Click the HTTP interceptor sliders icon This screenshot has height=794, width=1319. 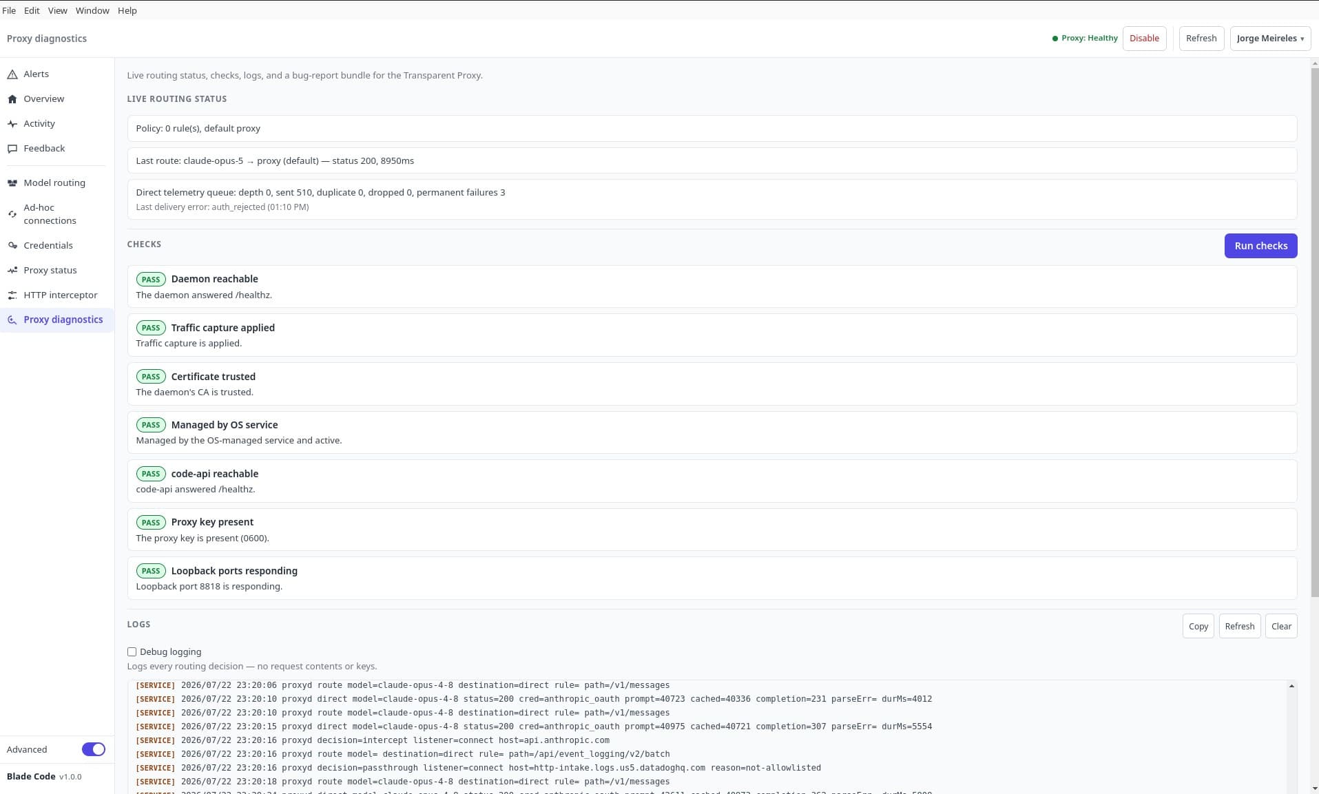12,295
